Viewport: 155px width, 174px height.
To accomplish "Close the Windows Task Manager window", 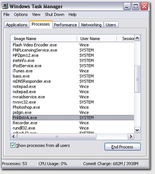I will (x=144, y=6).
